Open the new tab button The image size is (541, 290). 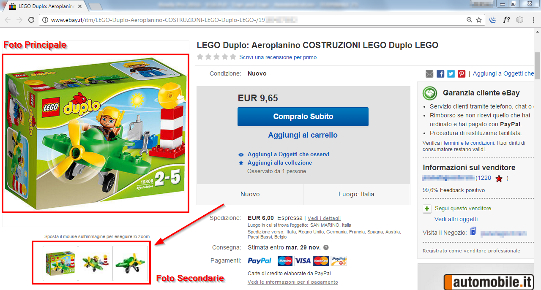coord(96,6)
